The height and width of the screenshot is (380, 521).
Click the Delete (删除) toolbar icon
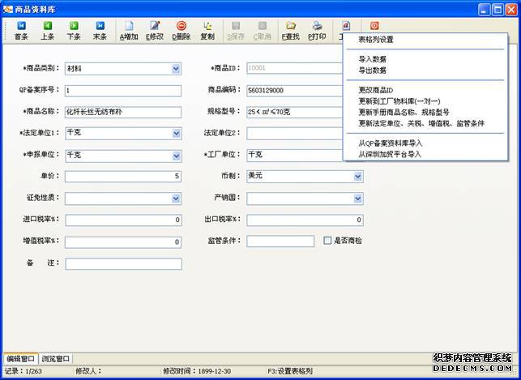click(x=181, y=31)
